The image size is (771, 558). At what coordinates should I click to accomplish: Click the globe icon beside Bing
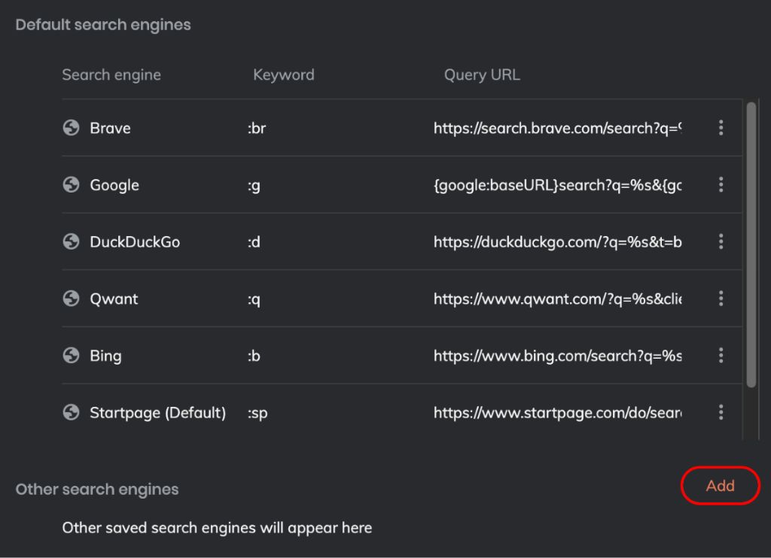[71, 356]
